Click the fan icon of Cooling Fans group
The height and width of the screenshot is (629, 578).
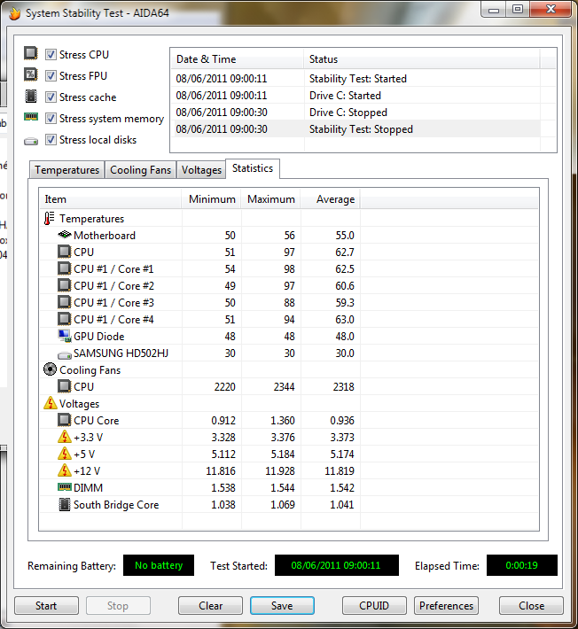point(50,369)
